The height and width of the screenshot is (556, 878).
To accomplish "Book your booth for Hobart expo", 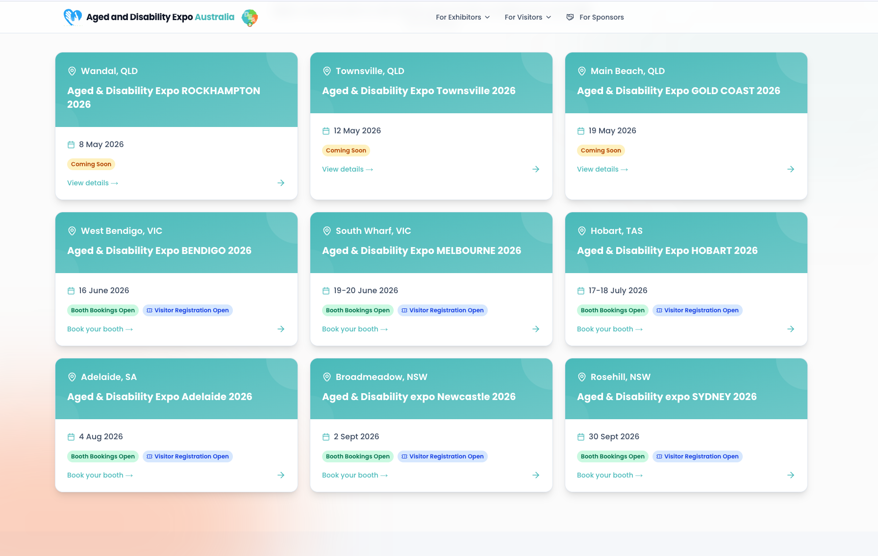I will pyautogui.click(x=610, y=329).
